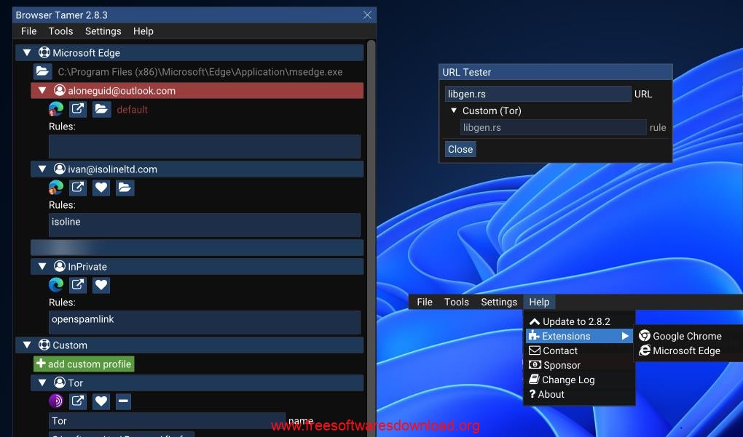Open Tools in the lower-right menu bar
This screenshot has width=743, height=437.
coord(456,302)
